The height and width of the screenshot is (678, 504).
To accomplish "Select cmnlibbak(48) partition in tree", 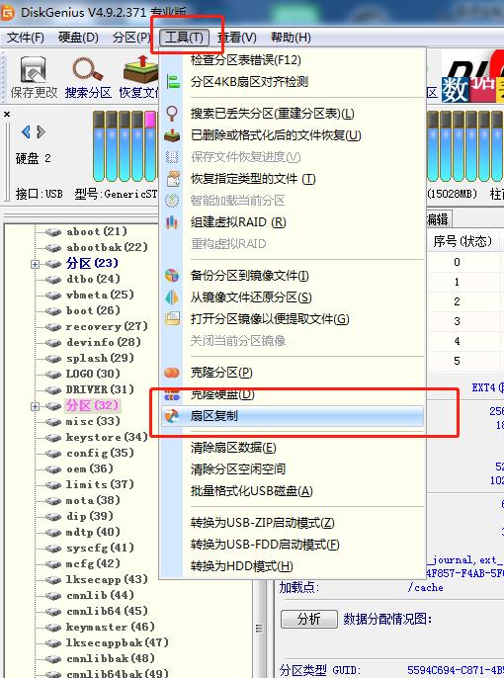I will coord(111,658).
